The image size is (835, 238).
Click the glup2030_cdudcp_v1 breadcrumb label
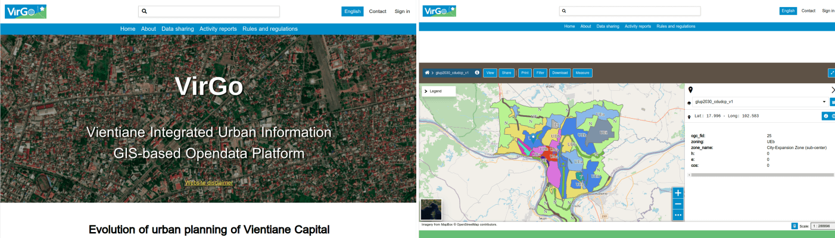coord(452,73)
